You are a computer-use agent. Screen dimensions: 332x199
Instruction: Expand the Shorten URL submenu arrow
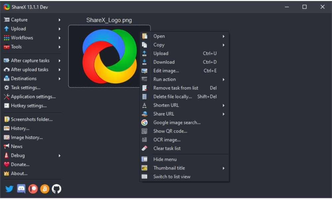click(223, 105)
